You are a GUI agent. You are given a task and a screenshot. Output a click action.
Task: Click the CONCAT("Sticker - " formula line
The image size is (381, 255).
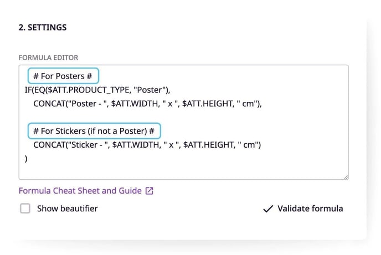tap(147, 145)
